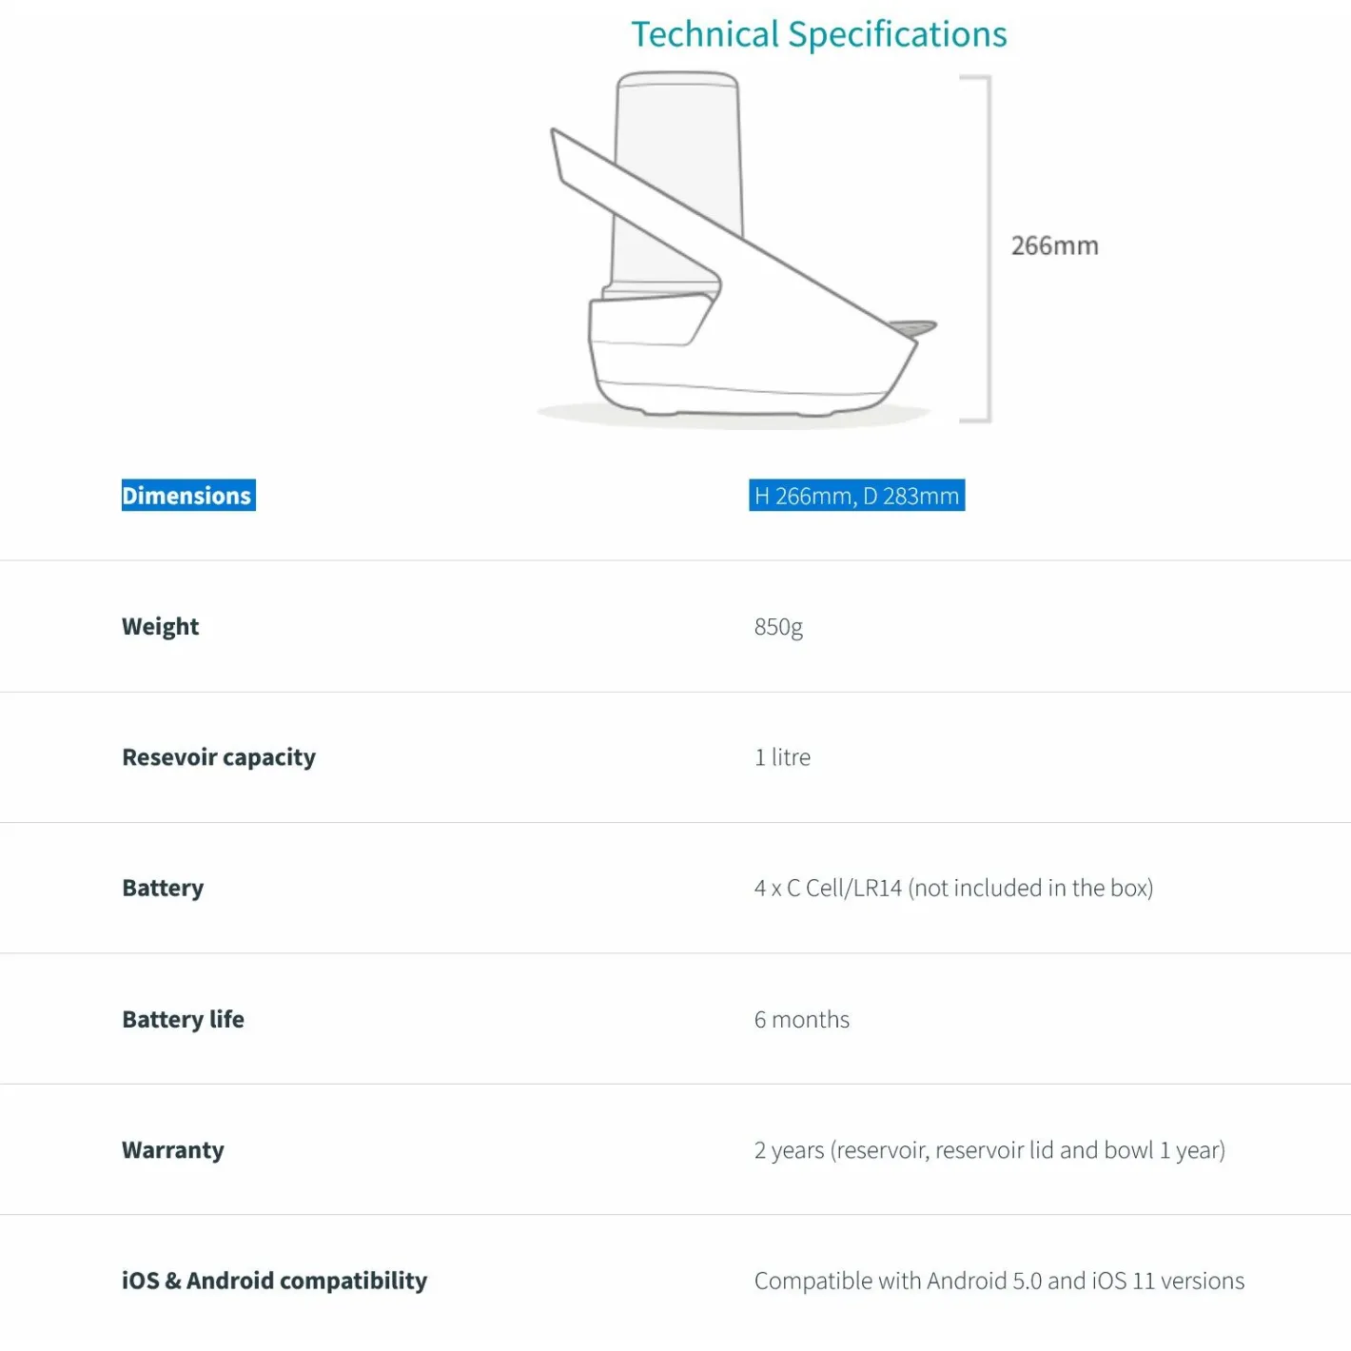Screen dimensions: 1351x1351
Task: Click the 850g weight value
Action: (778, 627)
